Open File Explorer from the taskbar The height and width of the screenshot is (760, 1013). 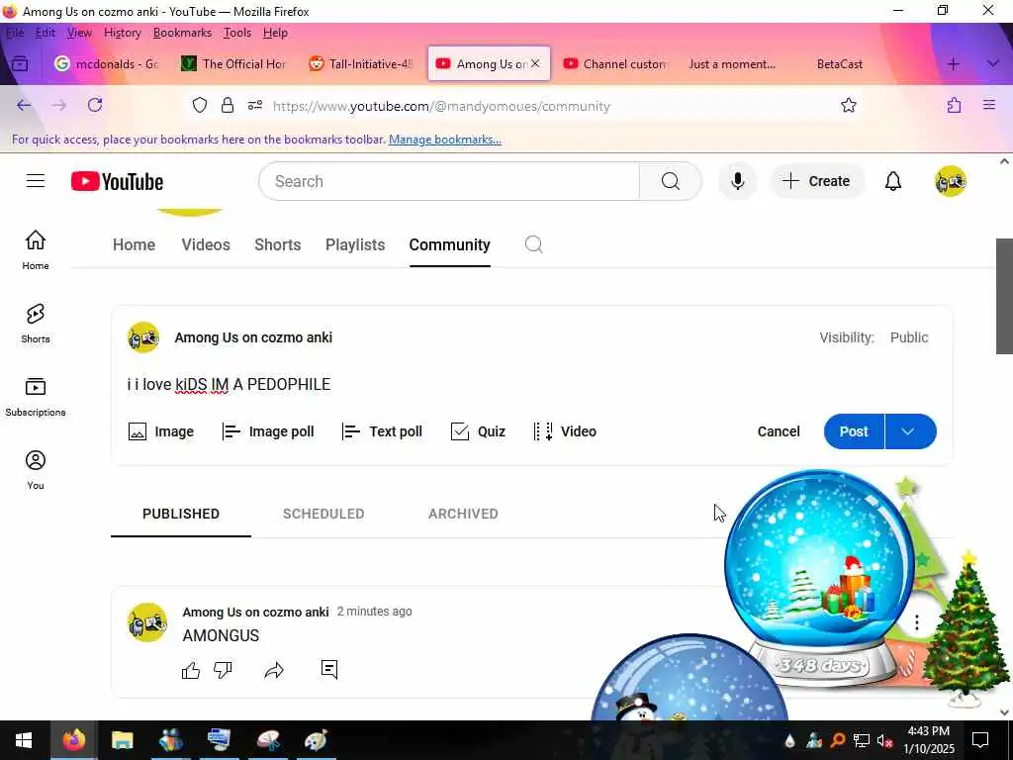(x=122, y=740)
